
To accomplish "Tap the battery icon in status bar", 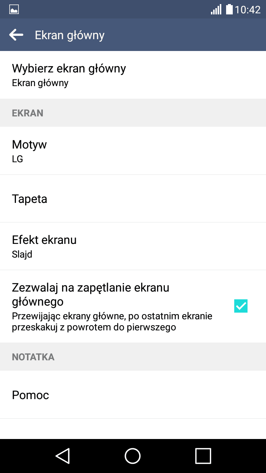I will (229, 9).
